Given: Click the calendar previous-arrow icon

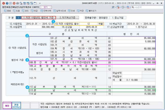Looking at the screenshot, I should 25,3.
